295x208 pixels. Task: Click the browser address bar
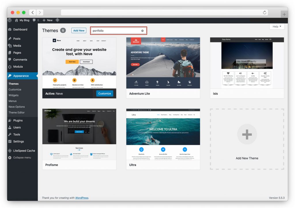coord(164,12)
